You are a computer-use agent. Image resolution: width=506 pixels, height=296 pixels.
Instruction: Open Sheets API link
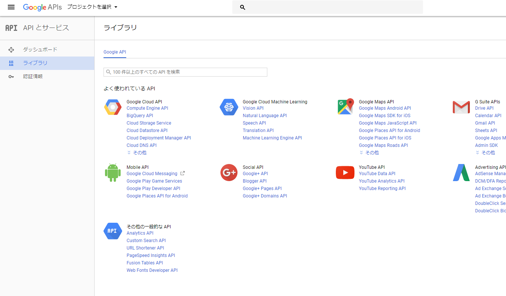[486, 131]
